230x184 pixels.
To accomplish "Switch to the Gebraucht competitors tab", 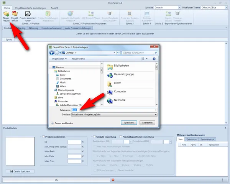I will pyautogui.click(x=191, y=140).
